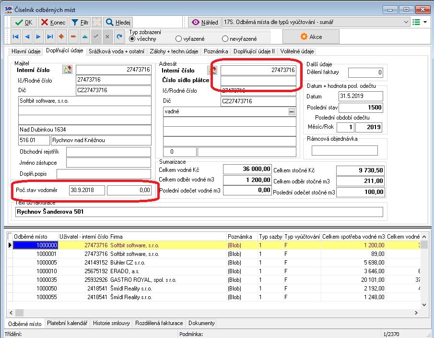Click Celkem spotřeba vodné m3 column header
Screen dimensions: 434x338
[353, 237]
